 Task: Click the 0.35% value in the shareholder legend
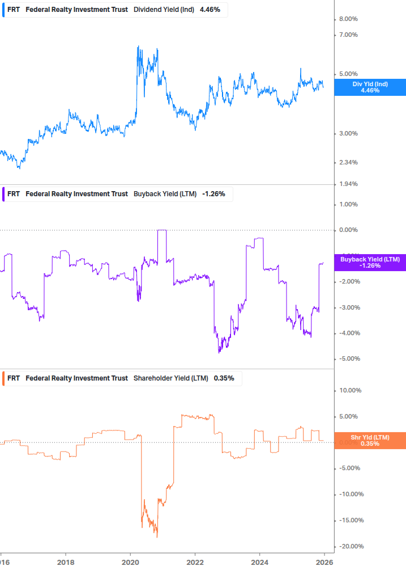pos(224,378)
